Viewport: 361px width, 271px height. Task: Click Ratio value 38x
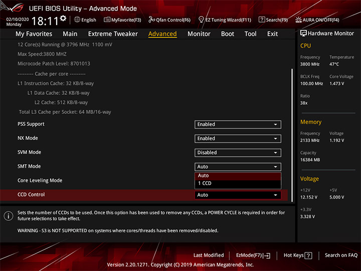point(304,103)
